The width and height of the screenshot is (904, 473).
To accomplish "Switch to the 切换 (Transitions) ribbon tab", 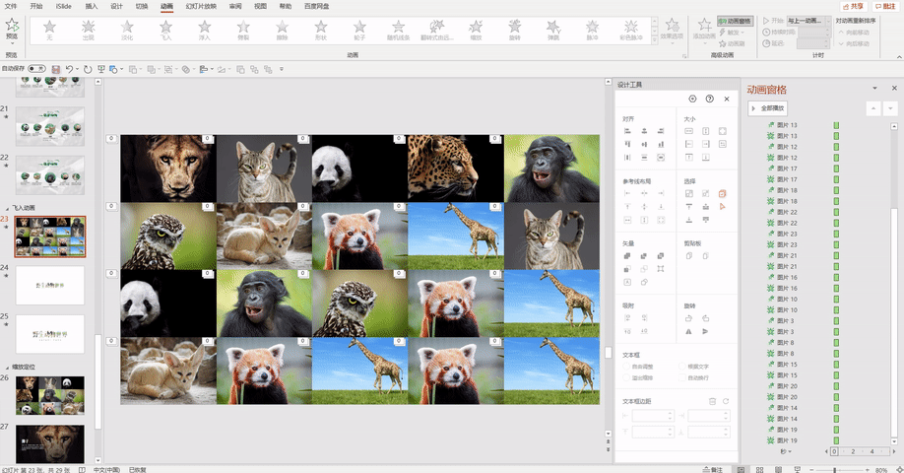I will click(142, 6).
